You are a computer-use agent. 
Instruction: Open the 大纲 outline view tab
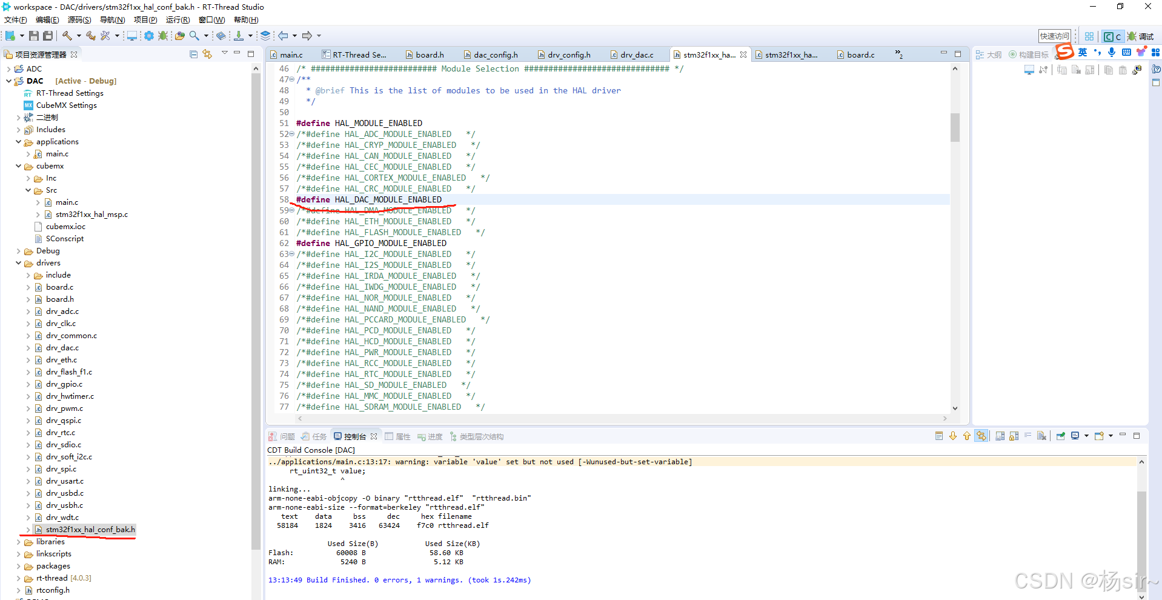pos(989,55)
